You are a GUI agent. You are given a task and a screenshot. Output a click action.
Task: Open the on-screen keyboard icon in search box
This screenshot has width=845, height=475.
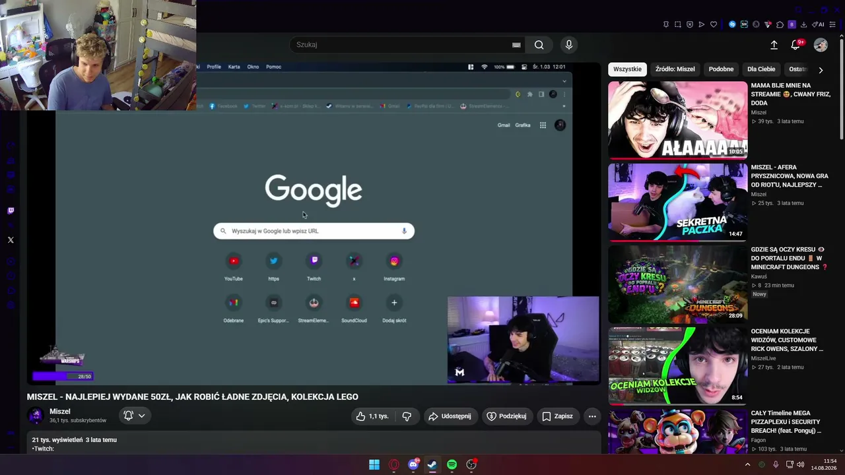tap(516, 45)
